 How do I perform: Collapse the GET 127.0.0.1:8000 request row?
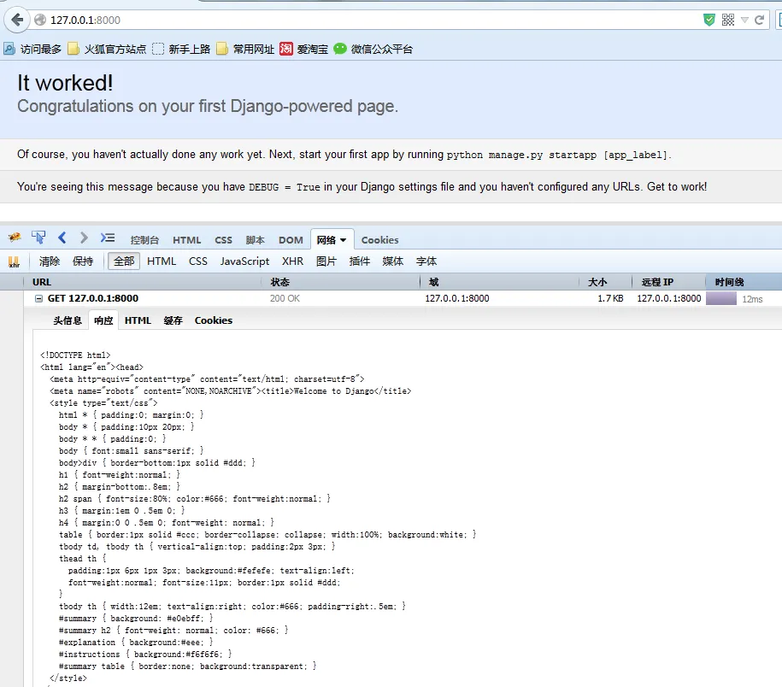tap(39, 298)
